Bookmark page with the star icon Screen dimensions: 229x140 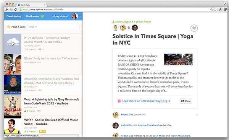[x=215, y=10]
